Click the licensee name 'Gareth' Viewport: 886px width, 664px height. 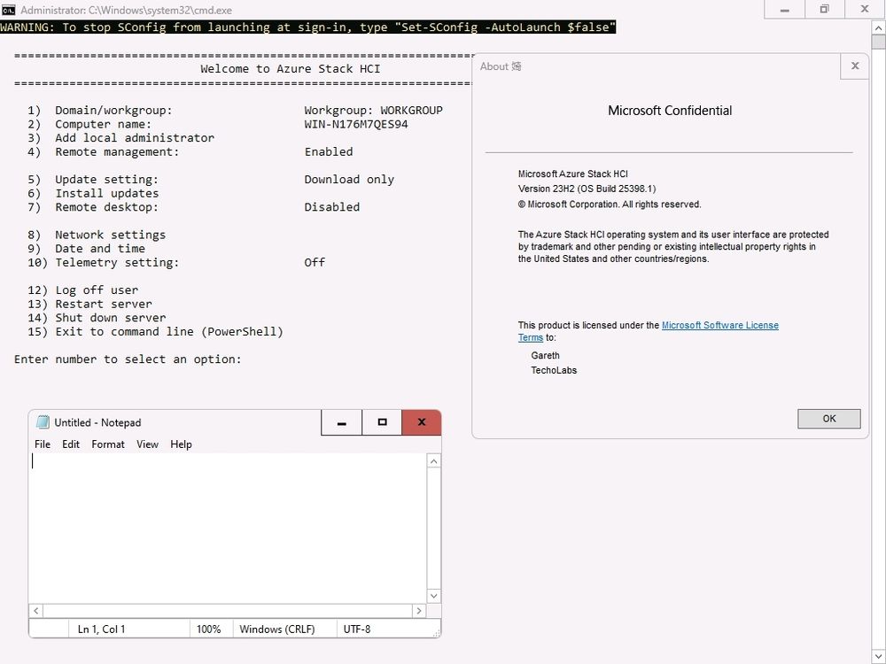545,356
